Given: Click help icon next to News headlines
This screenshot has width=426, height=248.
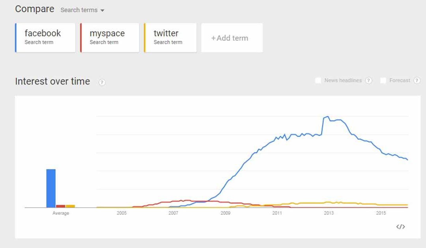Looking at the screenshot, I should tap(368, 81).
